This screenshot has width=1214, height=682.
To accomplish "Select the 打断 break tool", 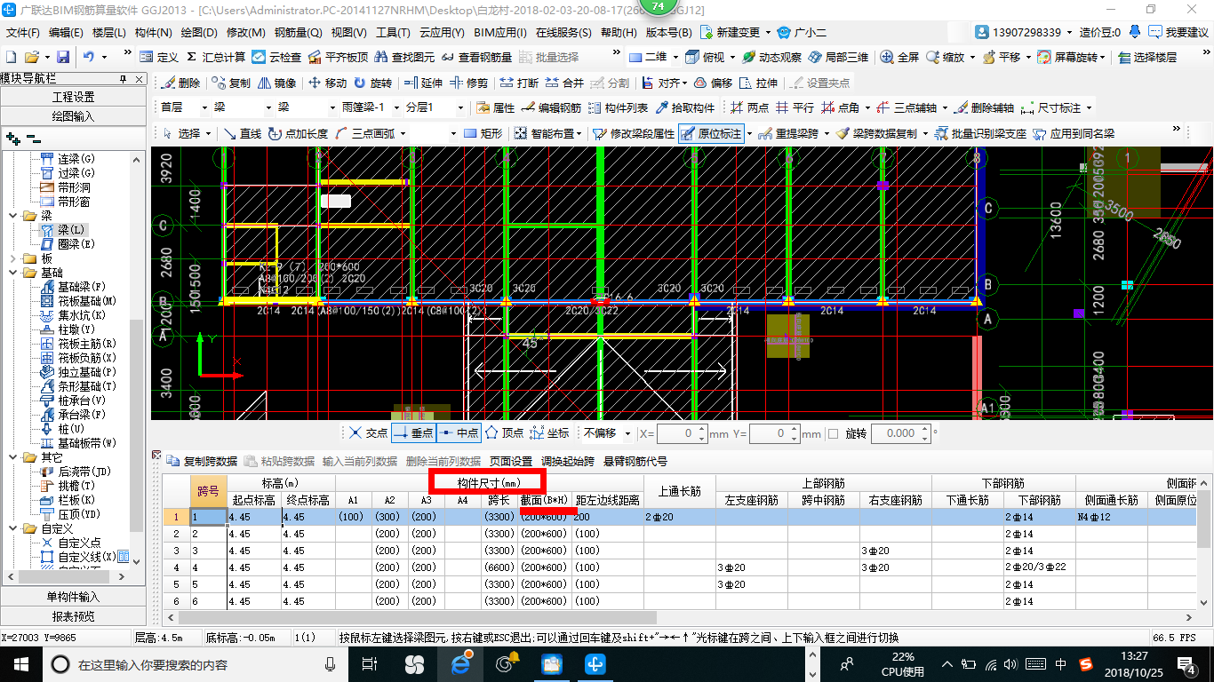I will tap(519, 83).
